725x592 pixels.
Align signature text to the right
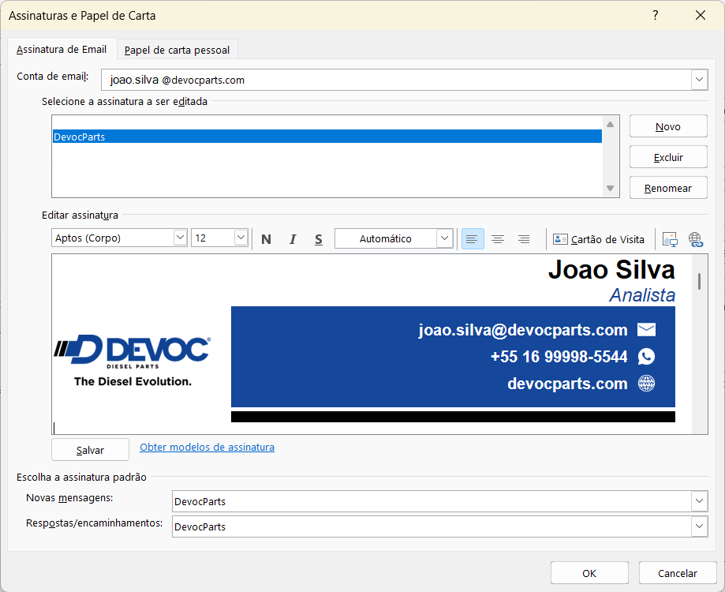pyautogui.click(x=524, y=239)
